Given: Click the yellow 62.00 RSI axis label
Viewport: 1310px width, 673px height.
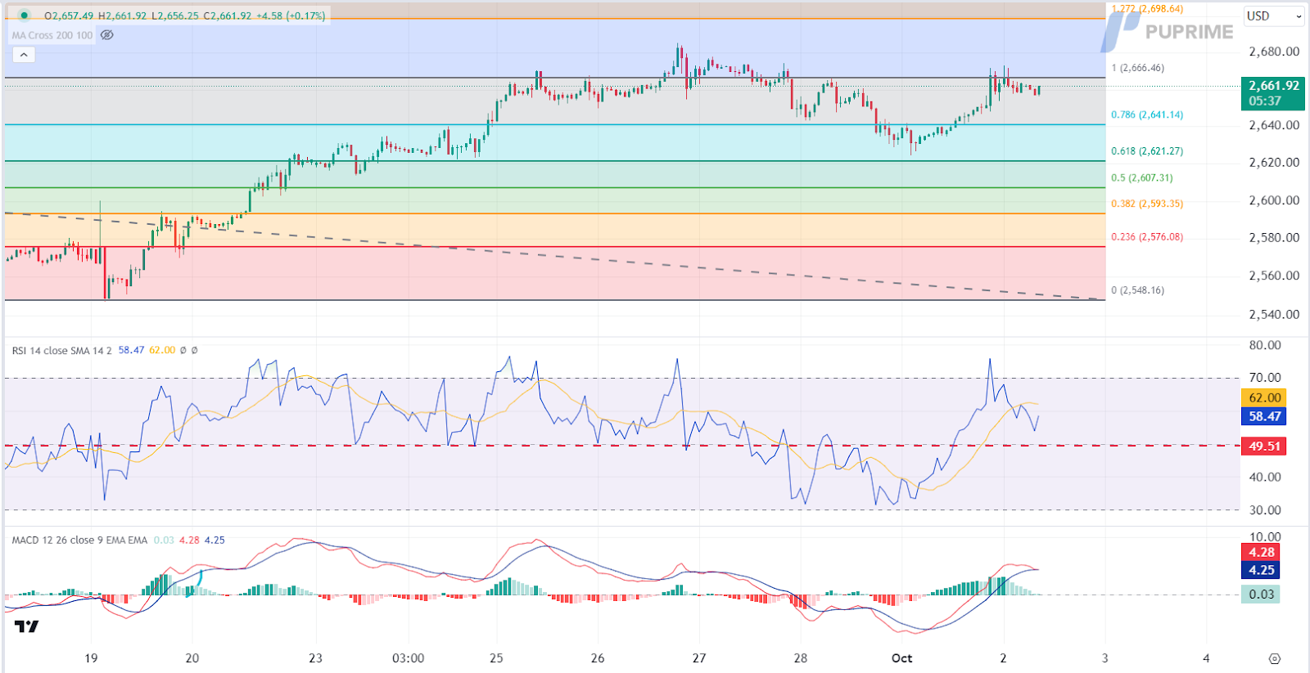Looking at the screenshot, I should [x=1265, y=397].
